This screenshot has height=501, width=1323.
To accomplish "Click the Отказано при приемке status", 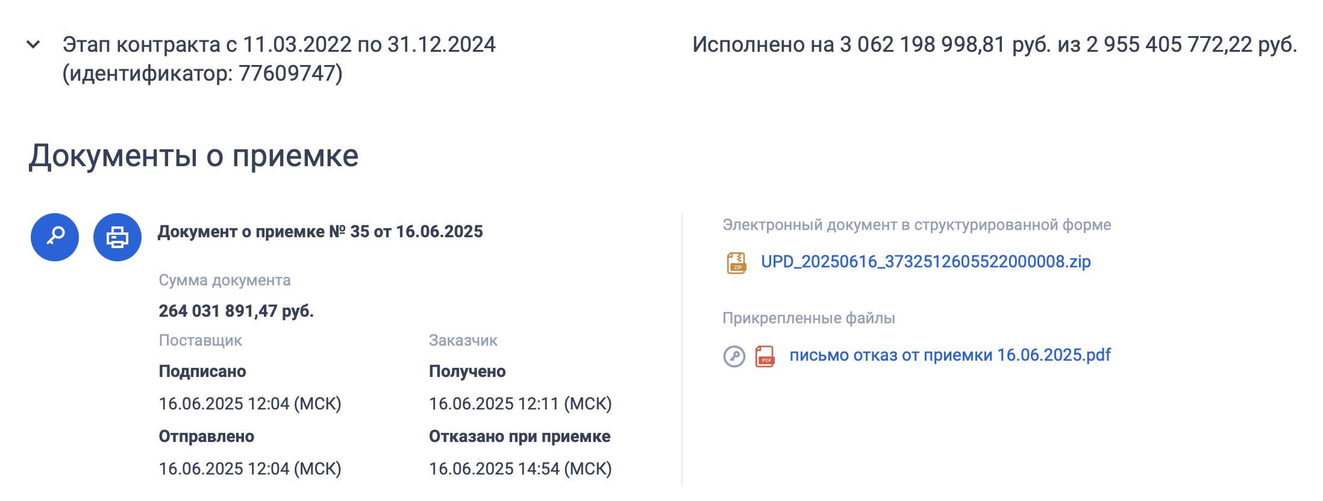I will (519, 437).
